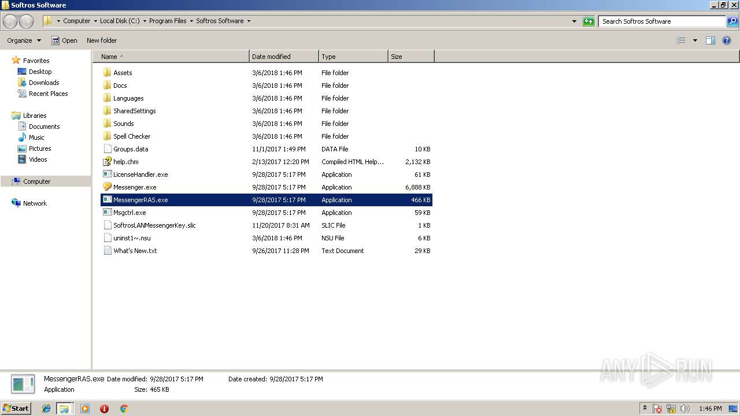740x416 pixels.
Task: Click the Program Files breadcrumb
Action: pyautogui.click(x=168, y=21)
